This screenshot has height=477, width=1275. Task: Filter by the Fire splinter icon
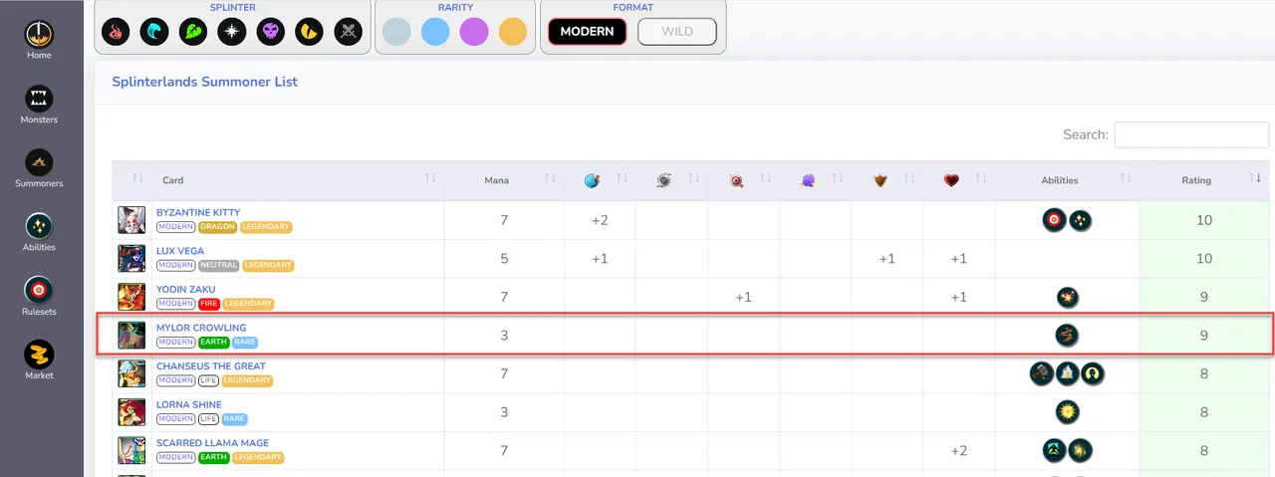(116, 33)
